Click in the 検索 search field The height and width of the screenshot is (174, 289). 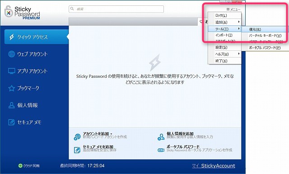(117, 9)
